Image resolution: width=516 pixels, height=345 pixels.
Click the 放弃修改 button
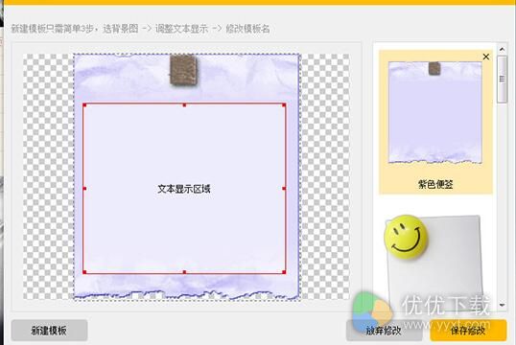tap(384, 331)
